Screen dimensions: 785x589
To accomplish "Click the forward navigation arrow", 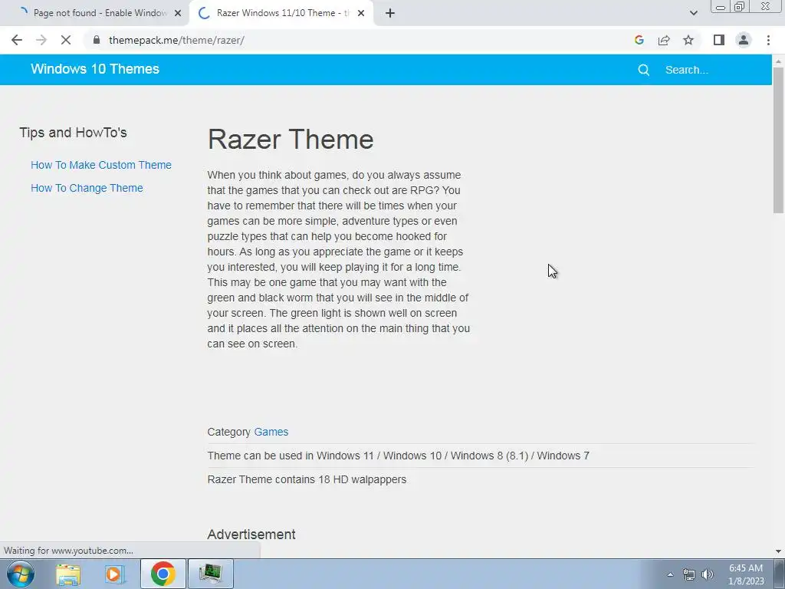I will [41, 40].
